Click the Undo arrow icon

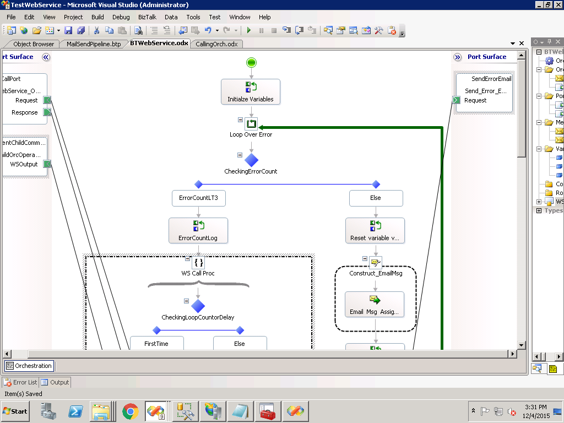[208, 31]
